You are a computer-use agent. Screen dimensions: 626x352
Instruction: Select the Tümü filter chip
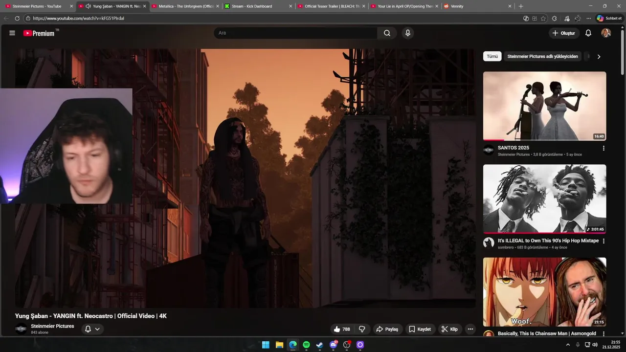click(x=492, y=56)
